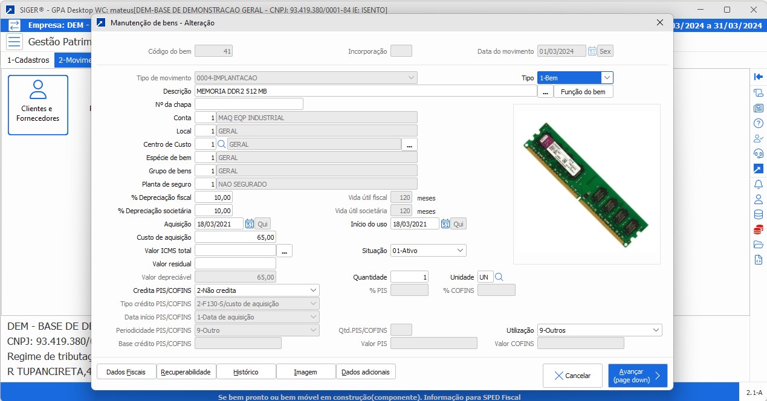Click search magnifier beside Unidade field
The width and height of the screenshot is (767, 401).
tap(499, 277)
